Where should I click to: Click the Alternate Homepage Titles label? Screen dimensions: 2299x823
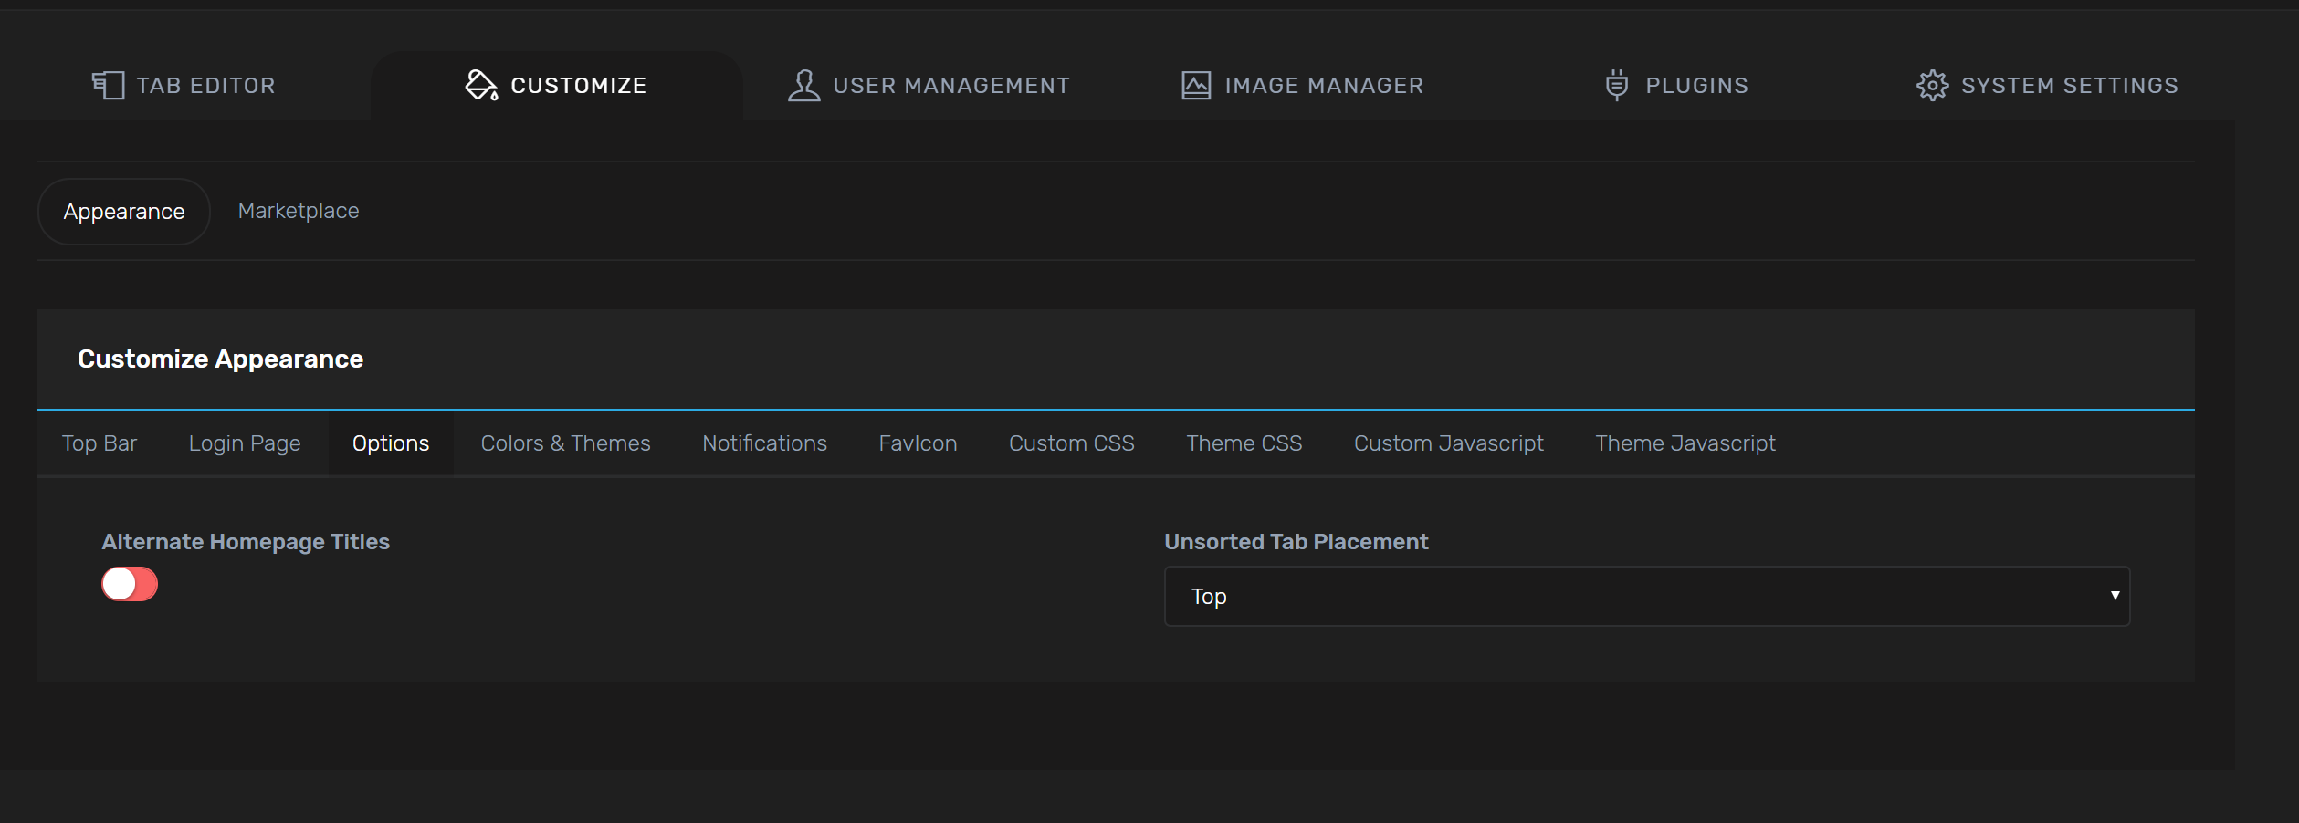pyautogui.click(x=246, y=542)
